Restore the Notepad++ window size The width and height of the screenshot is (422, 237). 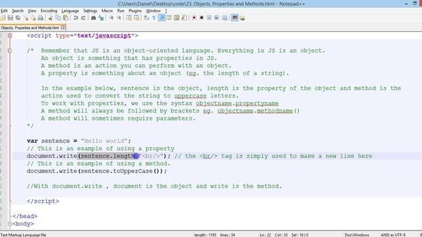click(x=415, y=3)
